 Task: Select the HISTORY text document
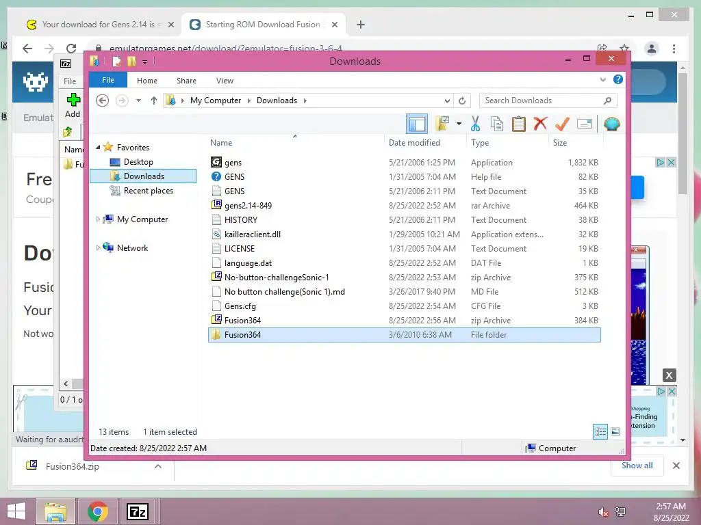404,219
